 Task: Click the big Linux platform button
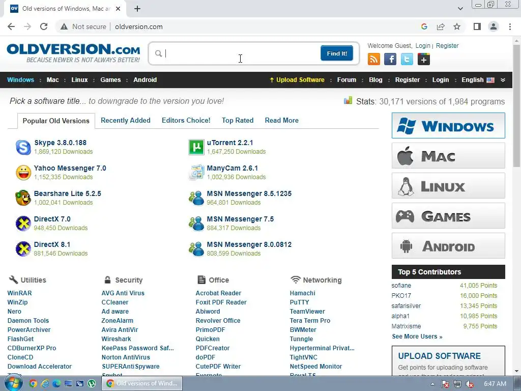pos(448,185)
